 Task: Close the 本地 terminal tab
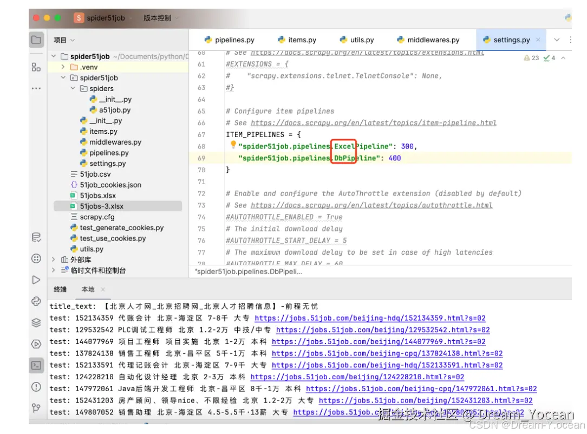[102, 289]
